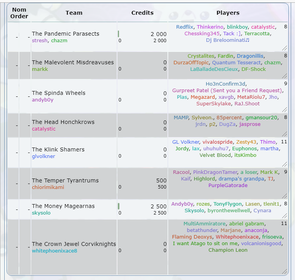Select The Malevolent Misdreavuses team name
This screenshot has width=295, height=280.
[x=73, y=62]
